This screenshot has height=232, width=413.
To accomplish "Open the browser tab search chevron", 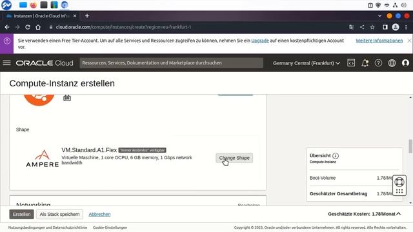I will pos(379,16).
